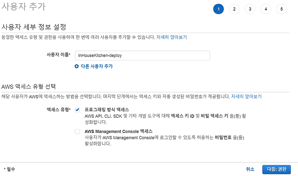The width and height of the screenshot is (298, 176).
Task: Select the step 4 circle
Action: click(266, 9)
